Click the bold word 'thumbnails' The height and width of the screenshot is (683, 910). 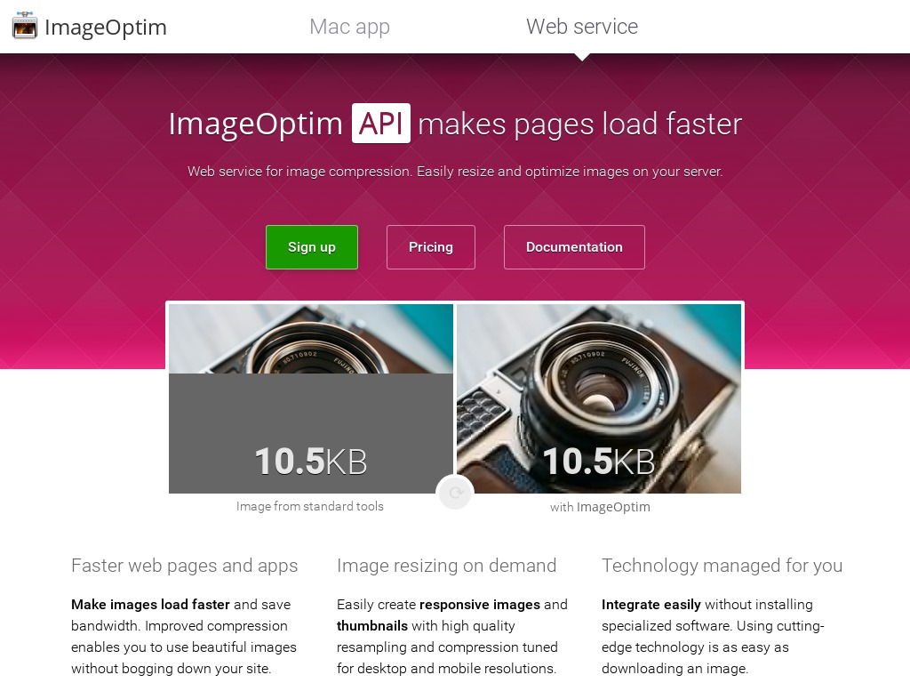372,626
